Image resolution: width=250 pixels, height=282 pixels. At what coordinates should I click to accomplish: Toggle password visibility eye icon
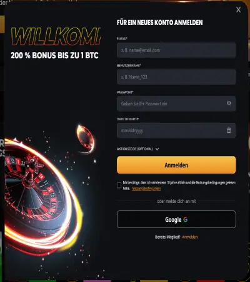pyautogui.click(x=229, y=103)
